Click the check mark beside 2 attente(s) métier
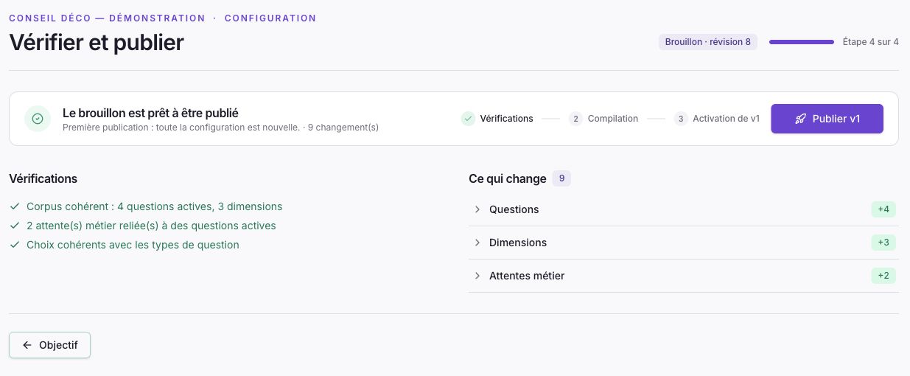The image size is (910, 376). point(15,226)
